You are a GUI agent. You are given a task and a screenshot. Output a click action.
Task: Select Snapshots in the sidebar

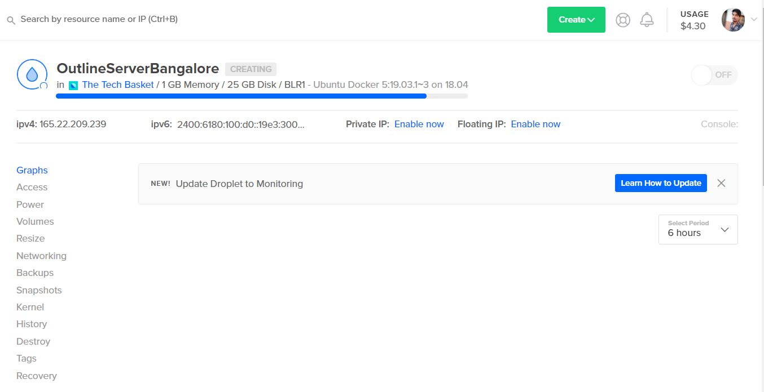pyautogui.click(x=39, y=290)
